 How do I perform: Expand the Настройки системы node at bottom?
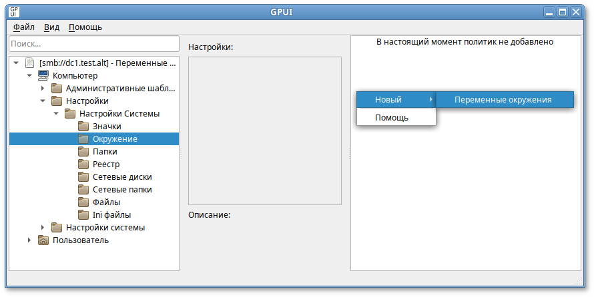[43, 228]
